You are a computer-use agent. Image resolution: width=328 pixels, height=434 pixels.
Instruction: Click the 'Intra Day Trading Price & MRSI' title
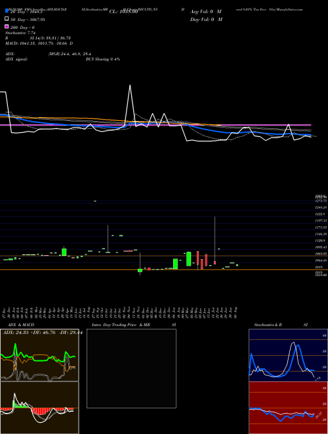click(134, 325)
